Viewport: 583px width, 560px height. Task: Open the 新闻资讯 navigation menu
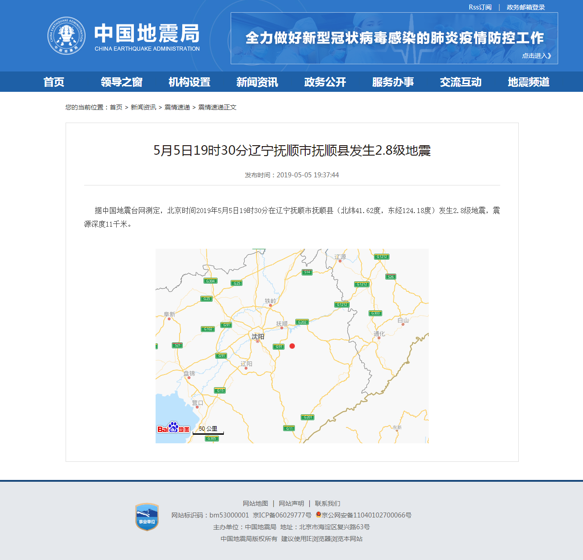pos(257,82)
